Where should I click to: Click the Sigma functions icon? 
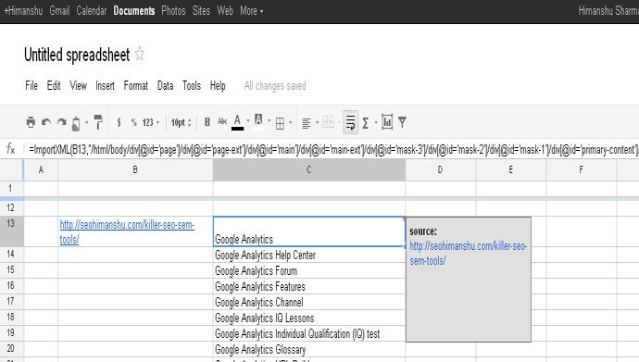click(x=366, y=122)
